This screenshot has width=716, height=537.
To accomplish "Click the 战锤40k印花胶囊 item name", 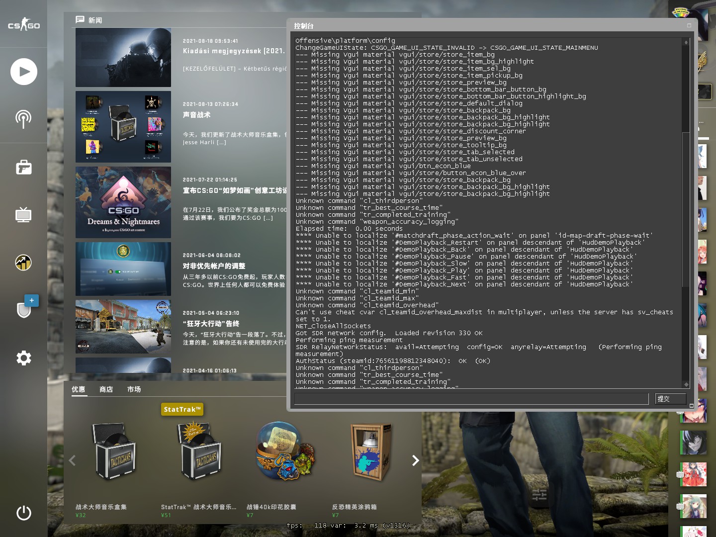I will (271, 507).
